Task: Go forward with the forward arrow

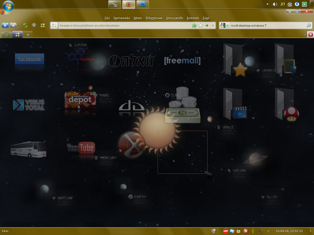Action: 13,25
